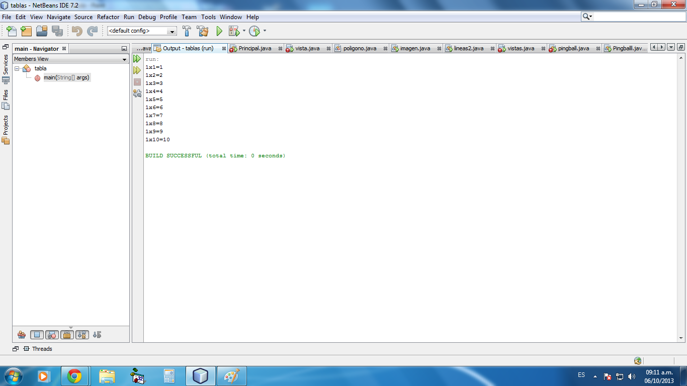Toggle Show Non-Public Members lock icon

[x=67, y=334]
